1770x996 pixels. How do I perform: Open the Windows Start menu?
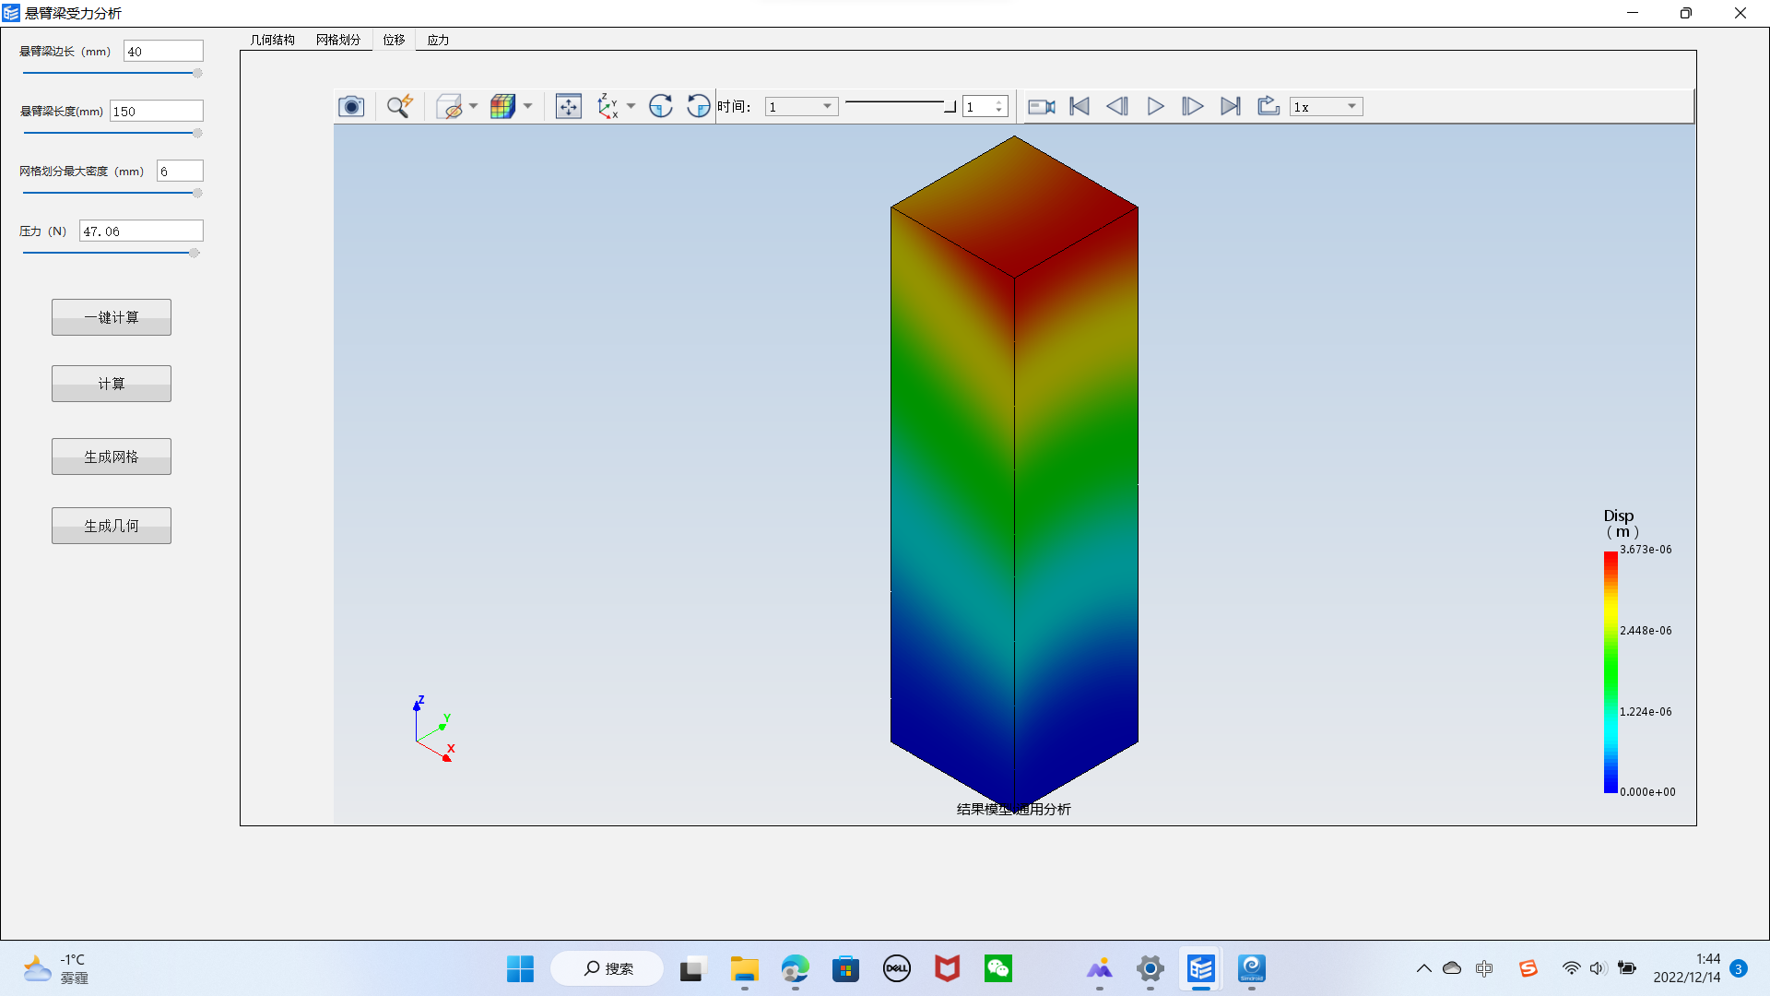(520, 969)
